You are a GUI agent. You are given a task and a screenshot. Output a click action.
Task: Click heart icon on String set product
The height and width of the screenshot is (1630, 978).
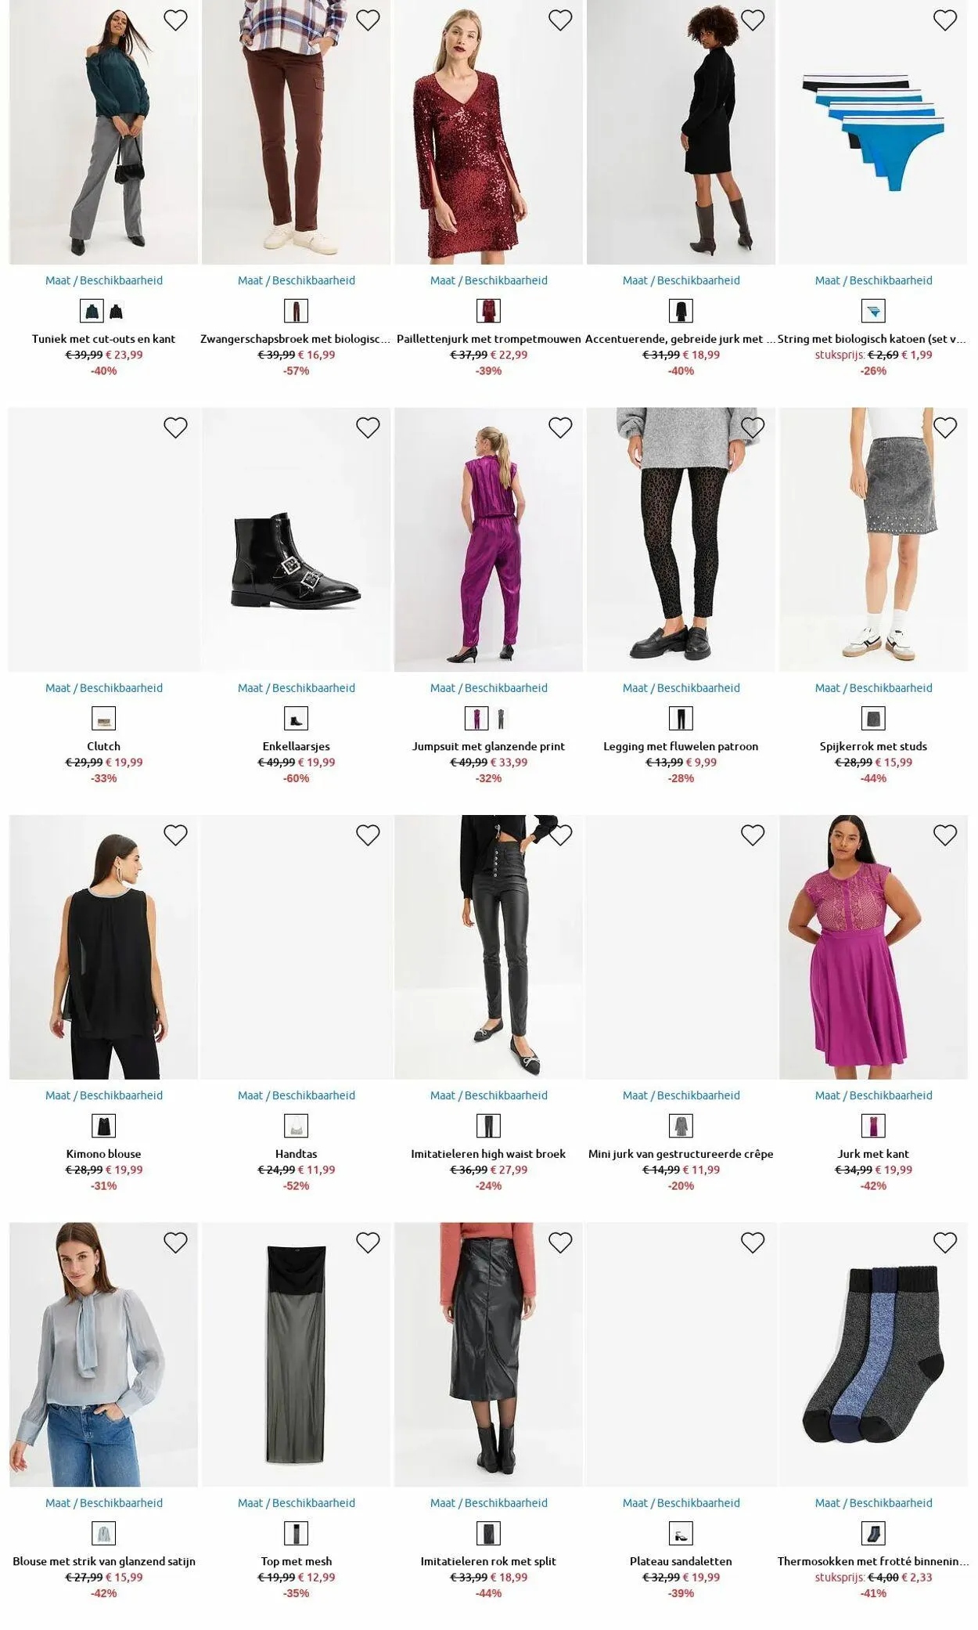click(x=945, y=20)
